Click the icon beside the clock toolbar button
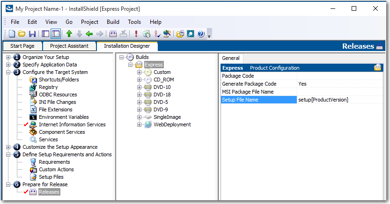Screen dimensions: 390x204 [x=147, y=34]
